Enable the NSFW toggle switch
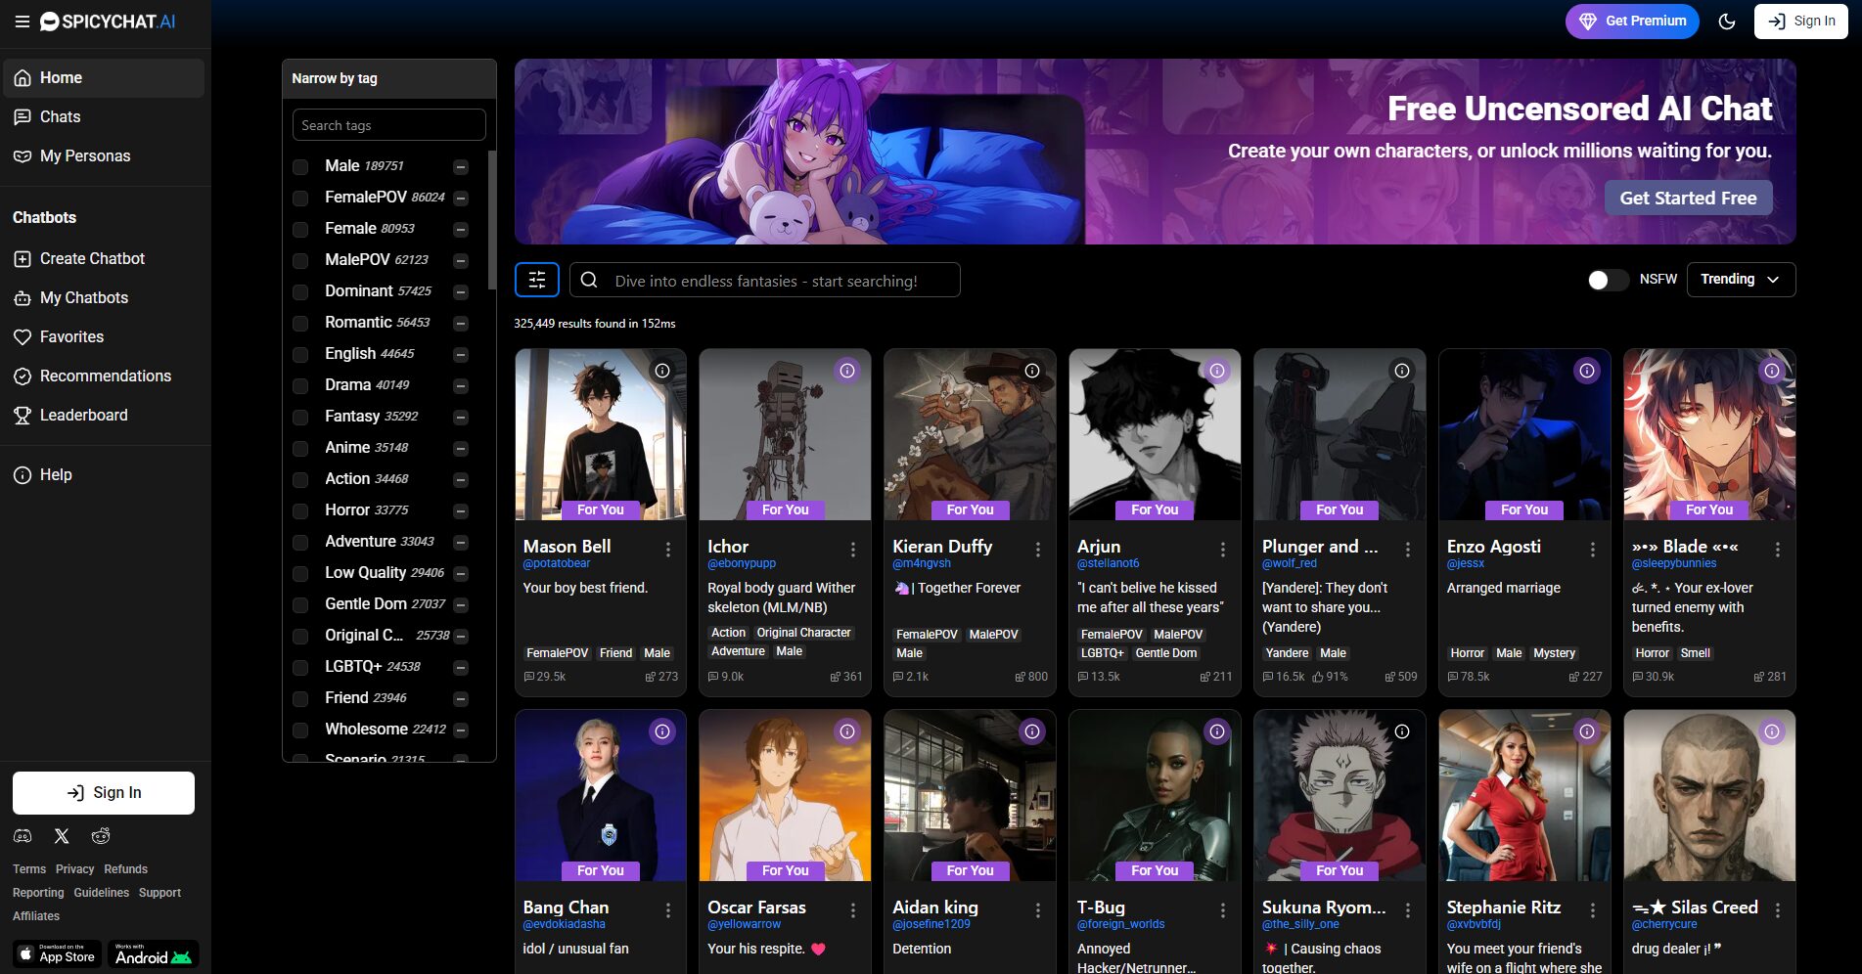This screenshot has height=974, width=1862. [1607, 280]
